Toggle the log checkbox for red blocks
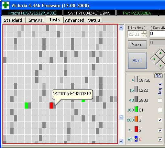Image resolution: width=165 pixels, height=148 pixels. tap(160, 130)
